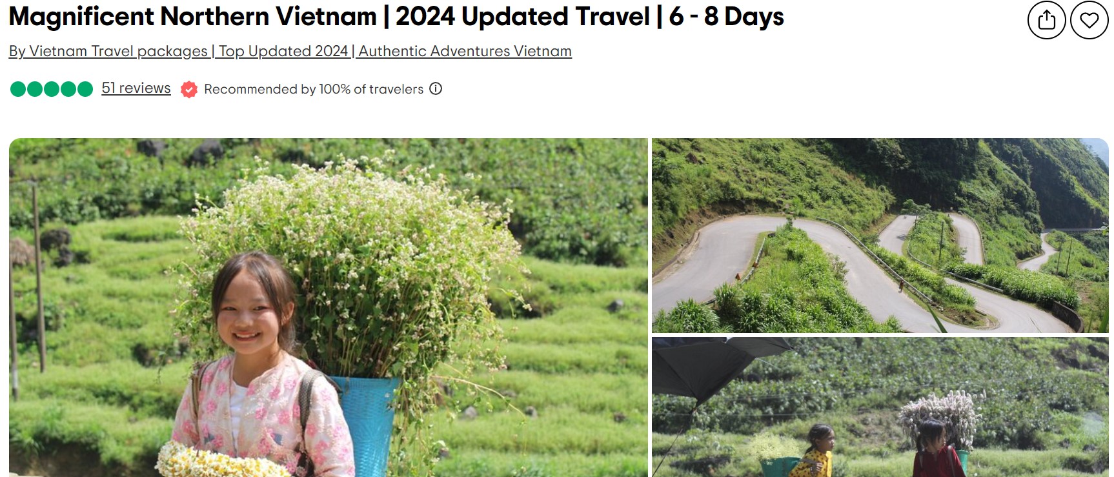Image resolution: width=1114 pixels, height=477 pixels.
Task: Click the Top Updated 2024 link segment
Action: tap(283, 51)
